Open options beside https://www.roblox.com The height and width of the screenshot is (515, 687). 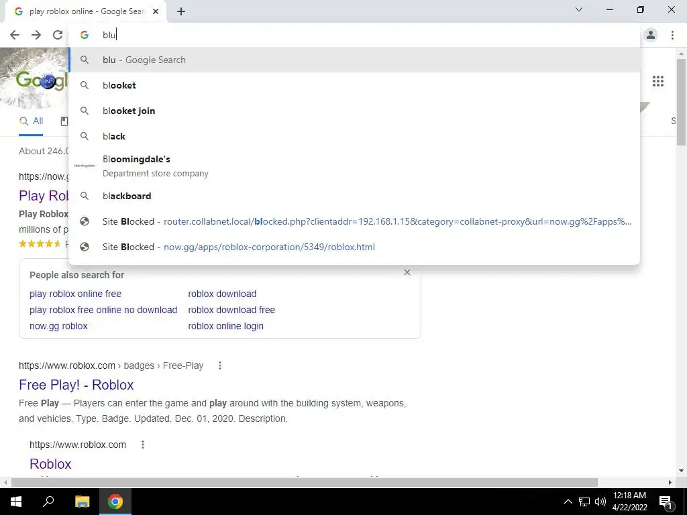tap(142, 445)
